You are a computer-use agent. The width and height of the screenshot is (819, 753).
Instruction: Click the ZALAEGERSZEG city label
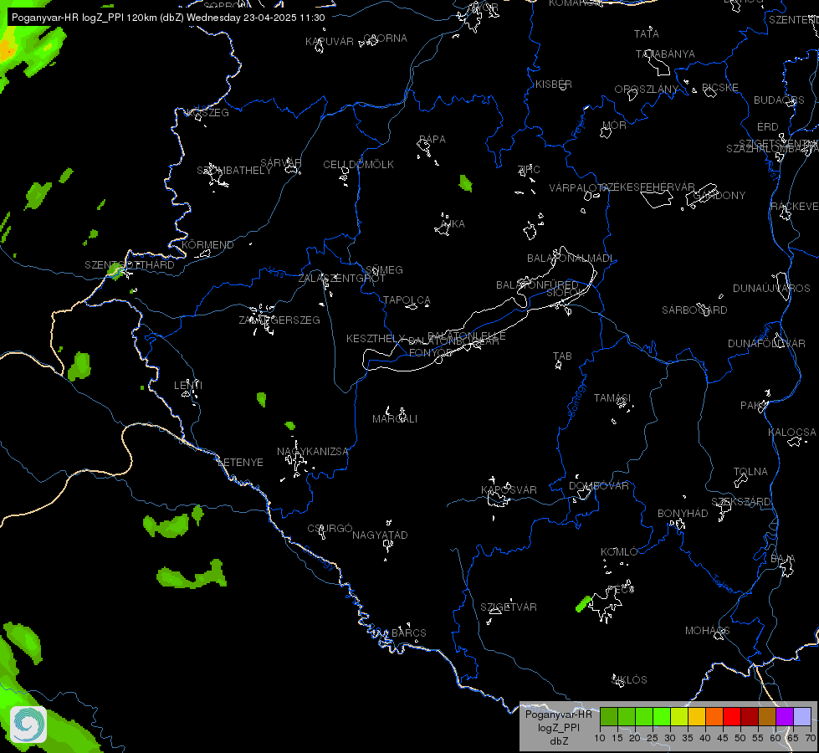point(279,320)
